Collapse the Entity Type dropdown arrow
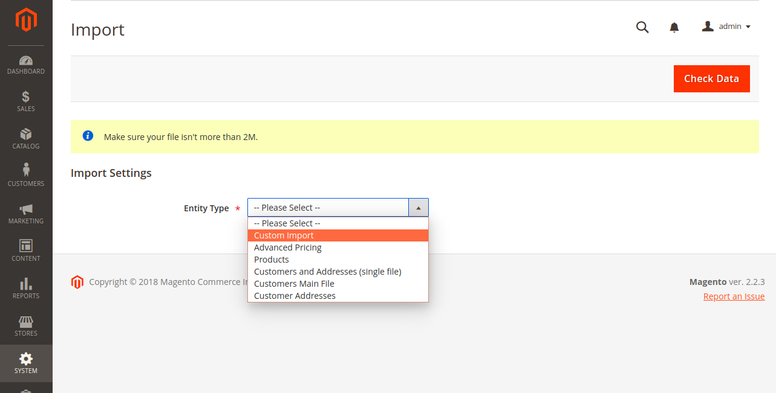Image resolution: width=776 pixels, height=393 pixels. coord(419,208)
